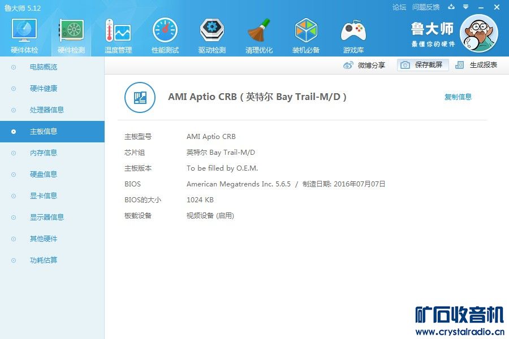Image resolution: width=509 pixels, height=339 pixels.
Task: Click the selected bullet beside 主板信息
Action: (14, 132)
